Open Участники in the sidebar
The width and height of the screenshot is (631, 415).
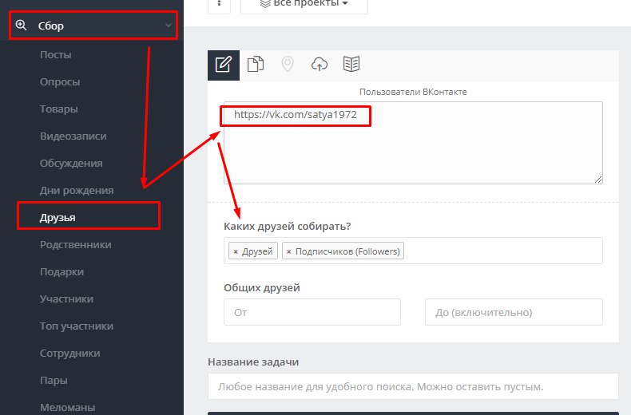66,299
